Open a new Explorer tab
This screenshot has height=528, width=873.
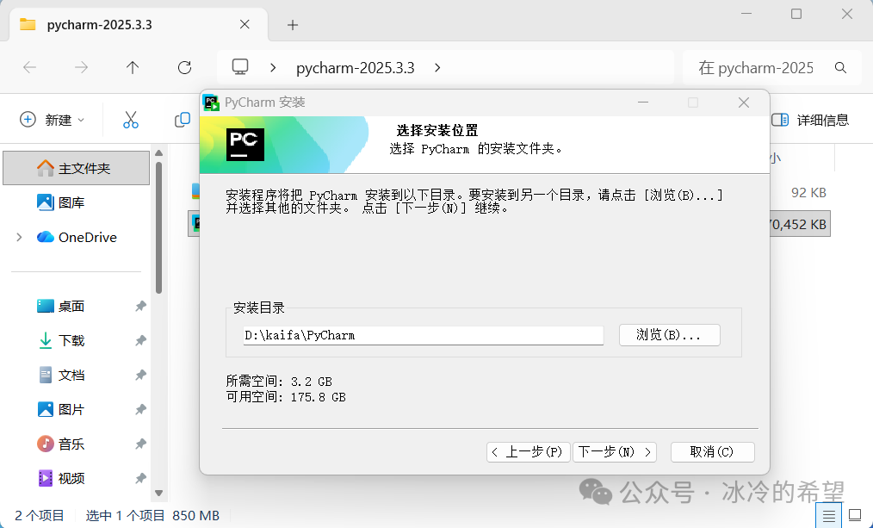[293, 25]
